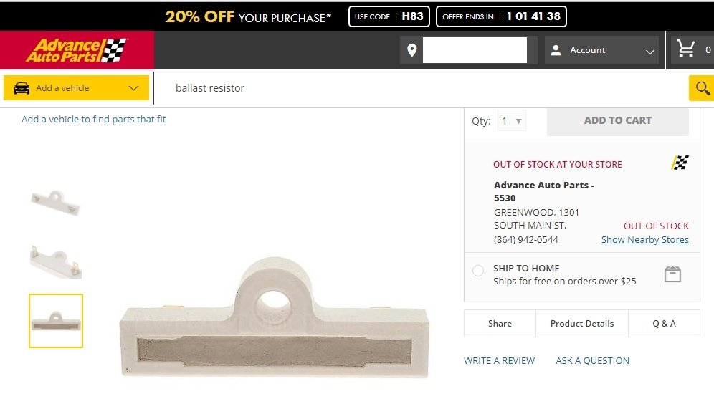This screenshot has height=404, width=714.
Task: Click the checkered flag store icon
Action: click(680, 163)
